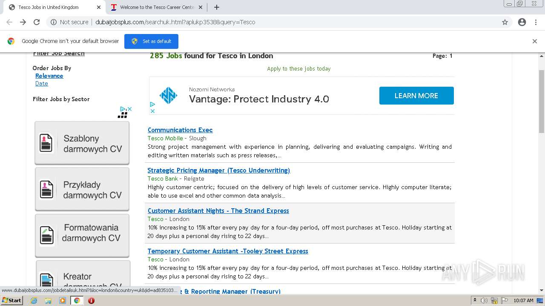
Task: Open Temporary Customer Assistant -Tooley Street Express
Action: click(x=228, y=251)
